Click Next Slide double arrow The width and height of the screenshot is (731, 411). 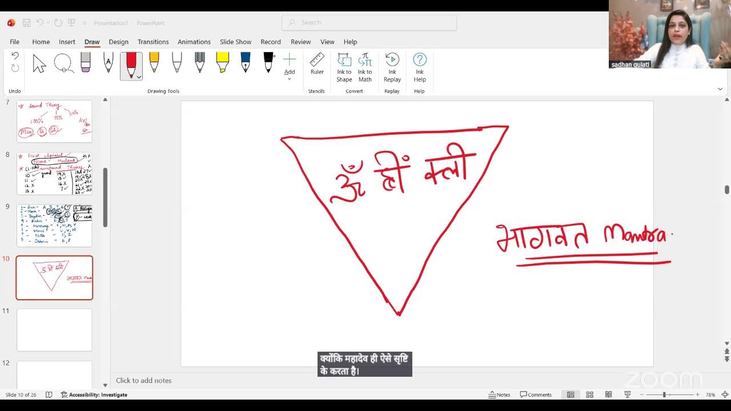point(726,359)
